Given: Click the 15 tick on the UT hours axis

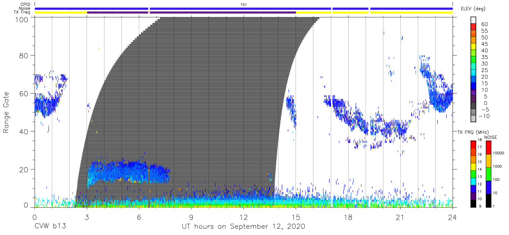Looking at the screenshot, I should click(296, 217).
